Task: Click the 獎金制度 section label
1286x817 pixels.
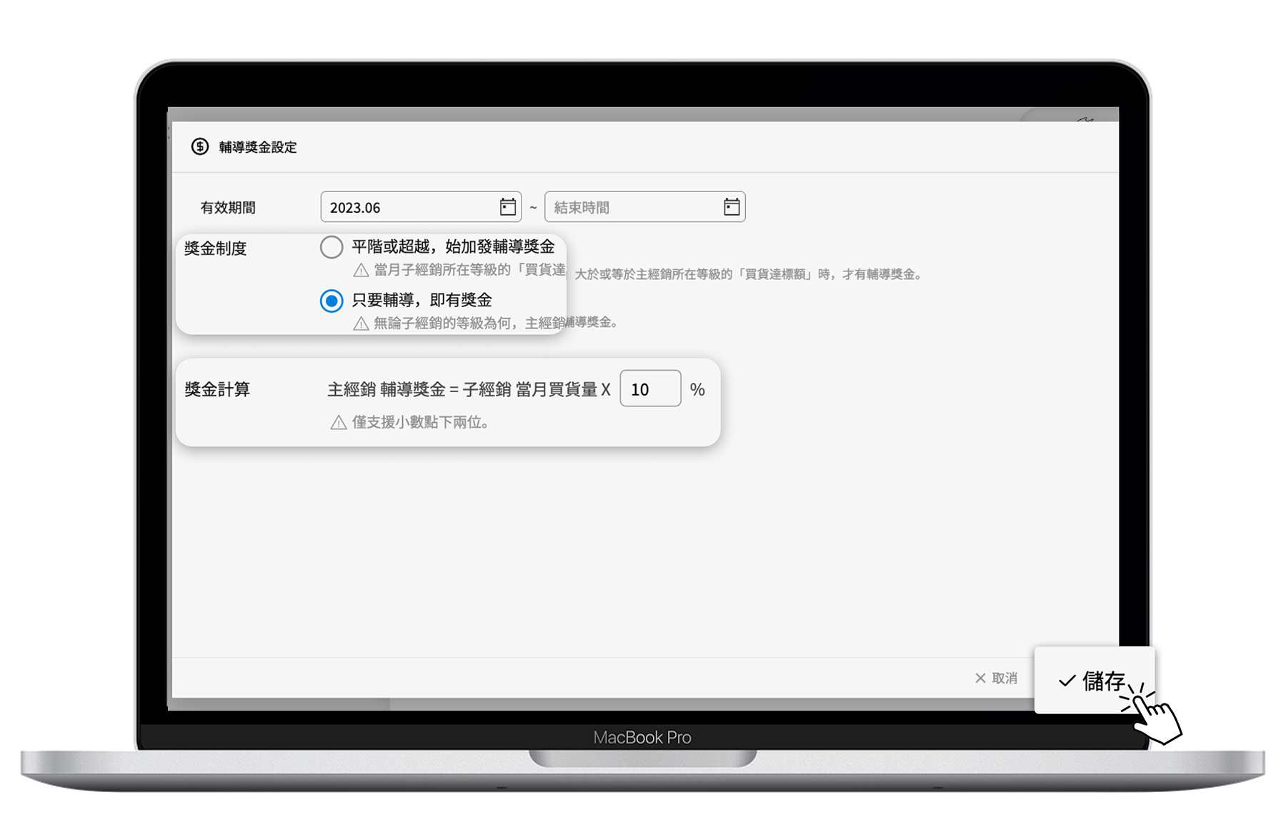Action: point(215,249)
